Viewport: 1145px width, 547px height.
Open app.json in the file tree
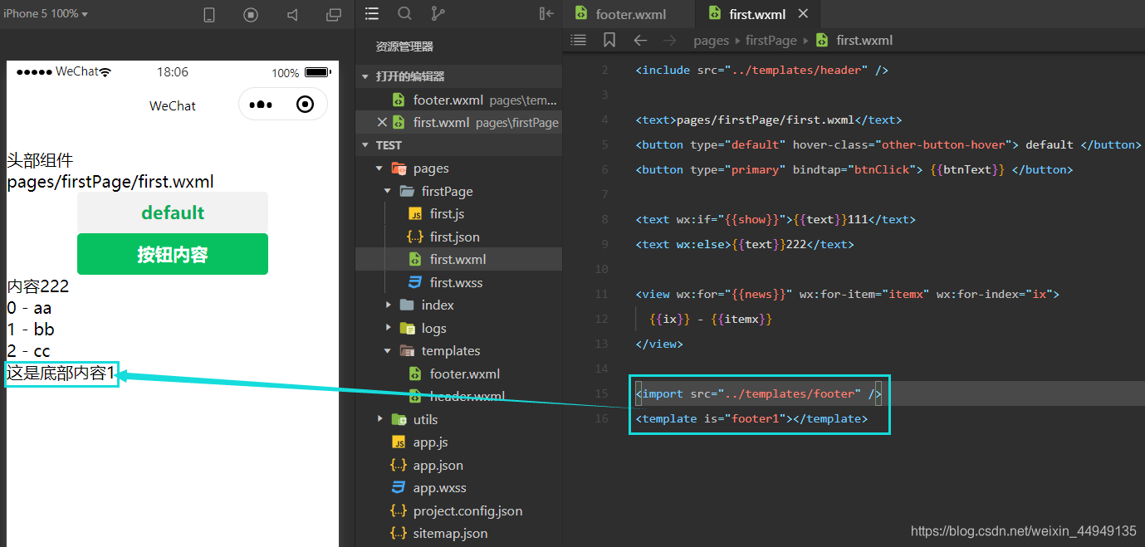(458, 465)
